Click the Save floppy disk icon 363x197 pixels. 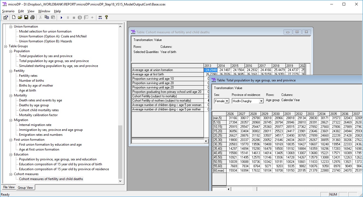(26, 17)
